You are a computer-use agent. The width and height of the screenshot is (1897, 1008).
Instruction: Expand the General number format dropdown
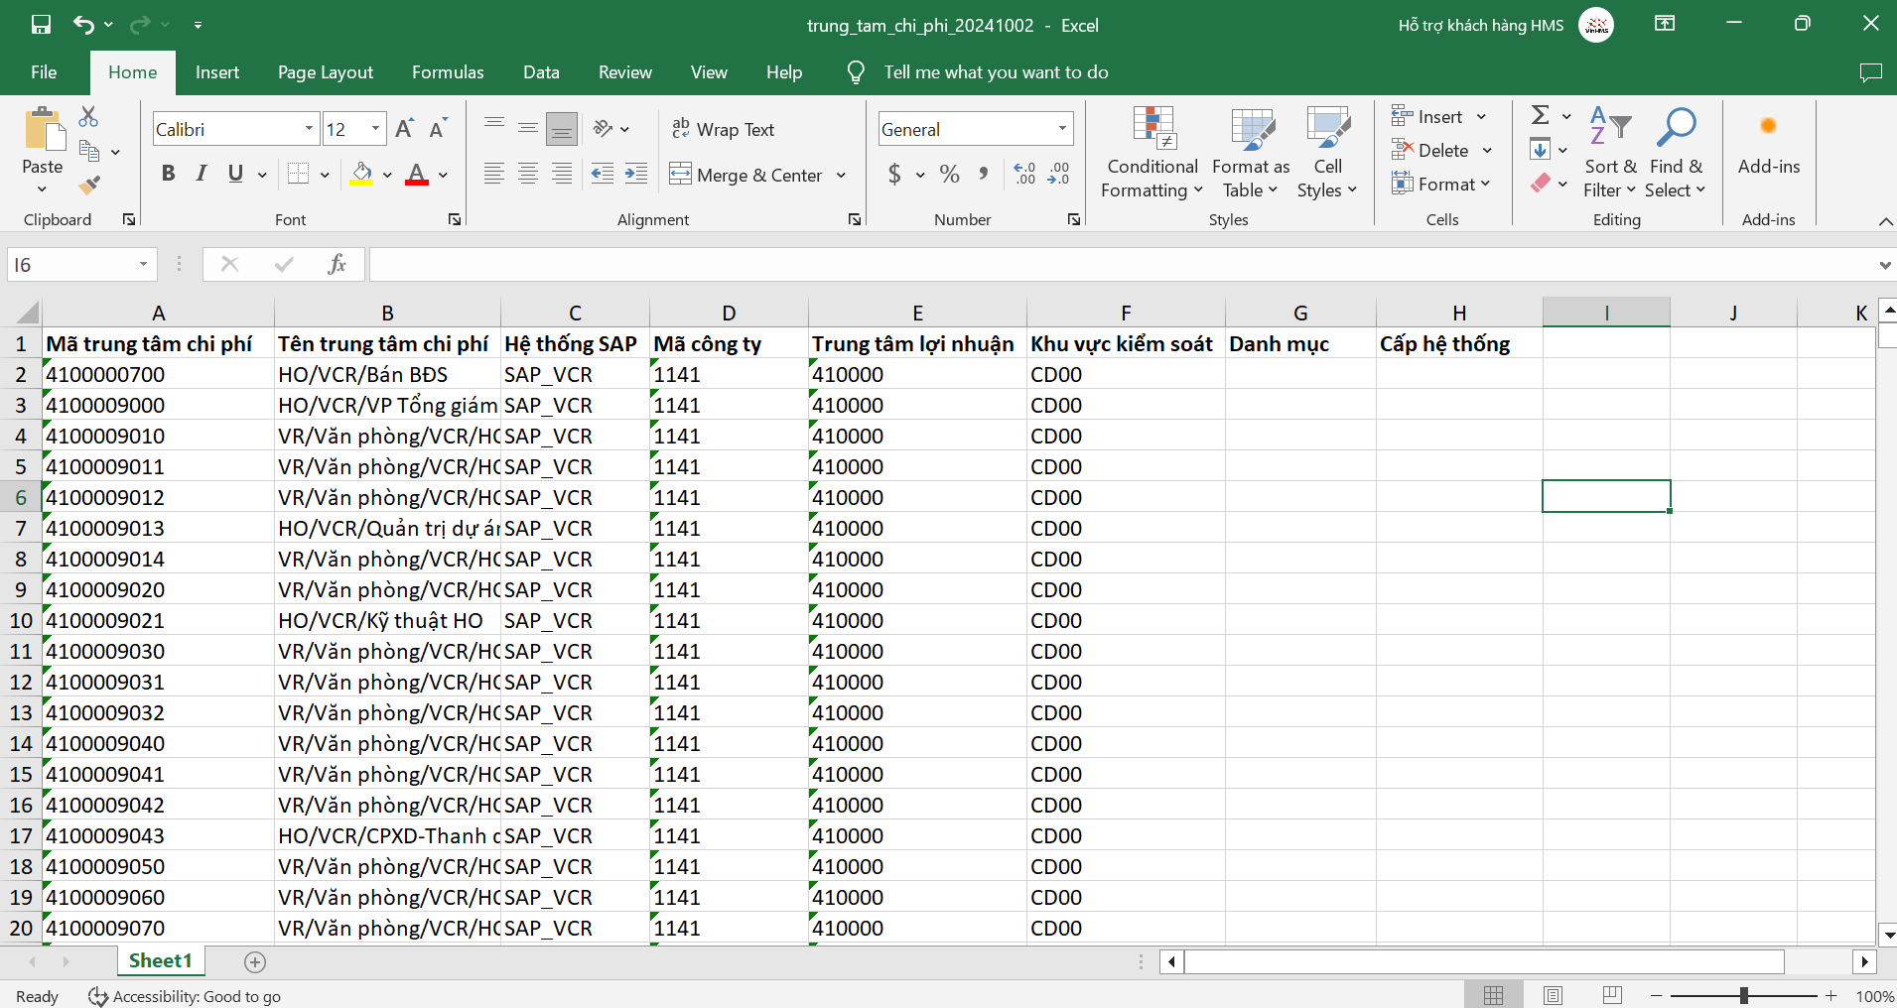[x=1061, y=129]
